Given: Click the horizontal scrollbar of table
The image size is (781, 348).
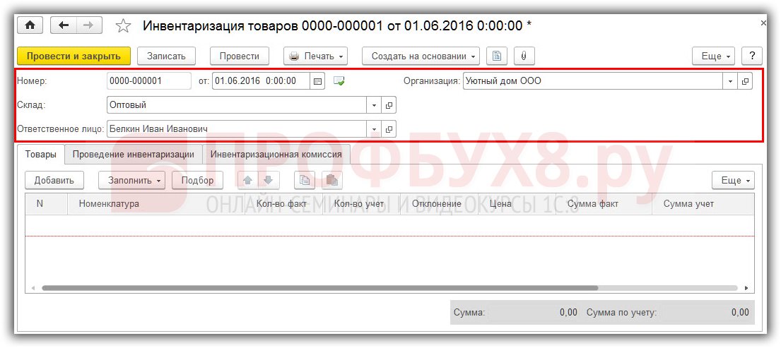Looking at the screenshot, I should click(318, 288).
